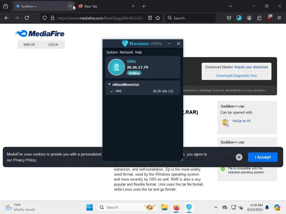Open Firefox View icon

tap(6, 6)
